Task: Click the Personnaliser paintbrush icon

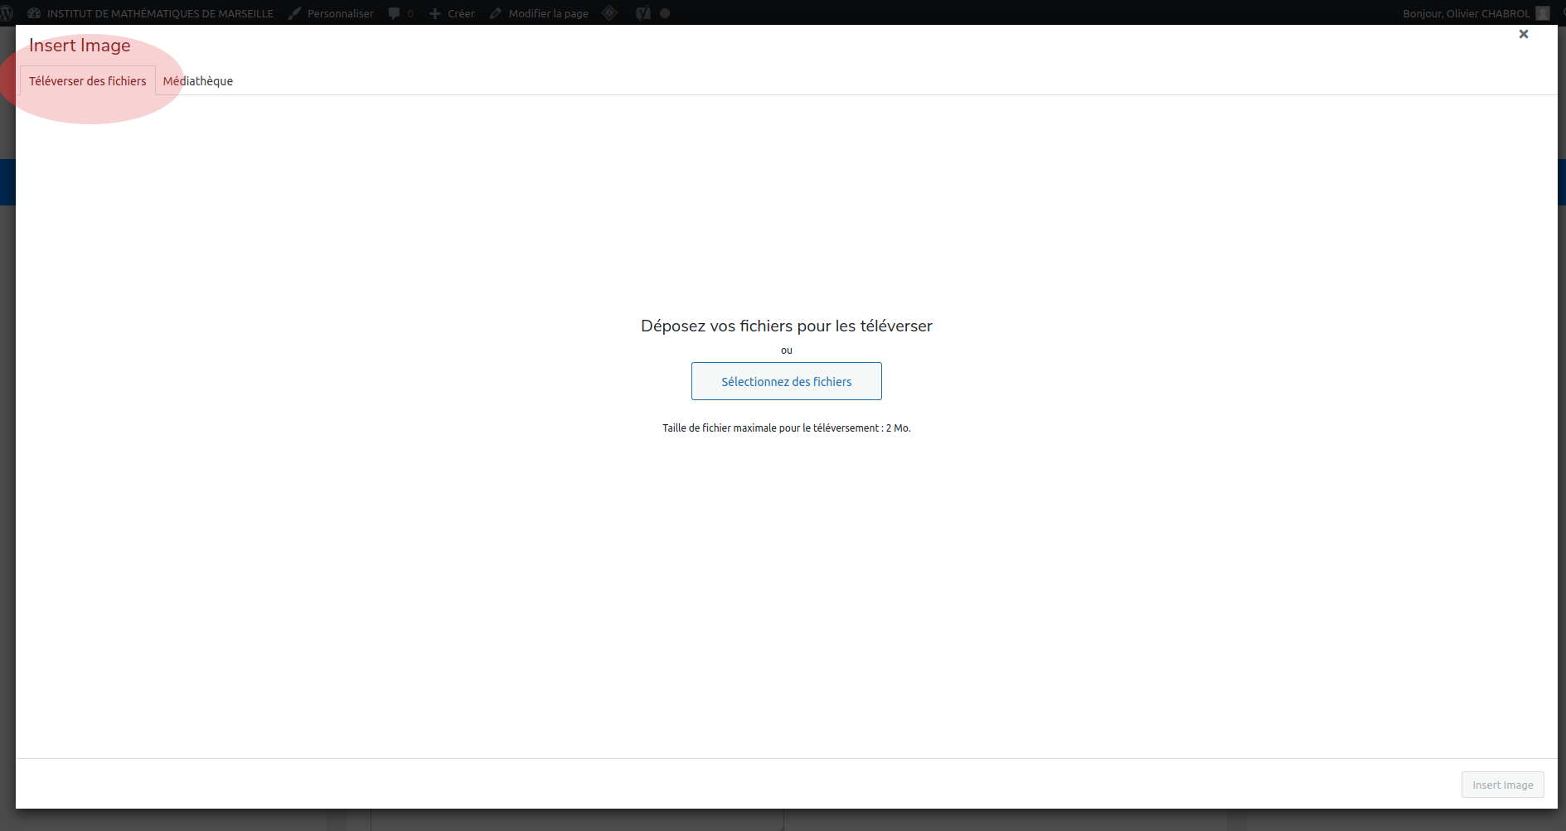Action: [294, 13]
